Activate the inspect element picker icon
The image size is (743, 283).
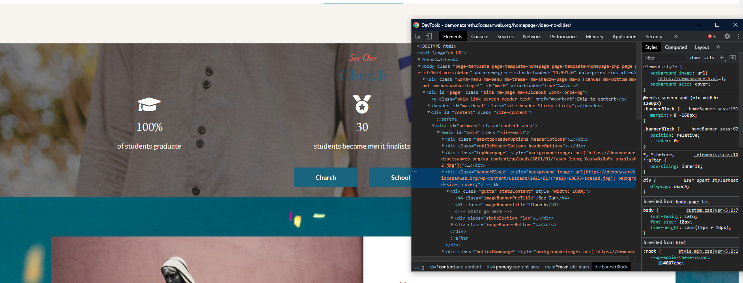(x=418, y=37)
